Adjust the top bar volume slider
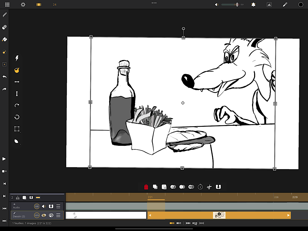The image size is (308, 231). pyautogui.click(x=230, y=5)
